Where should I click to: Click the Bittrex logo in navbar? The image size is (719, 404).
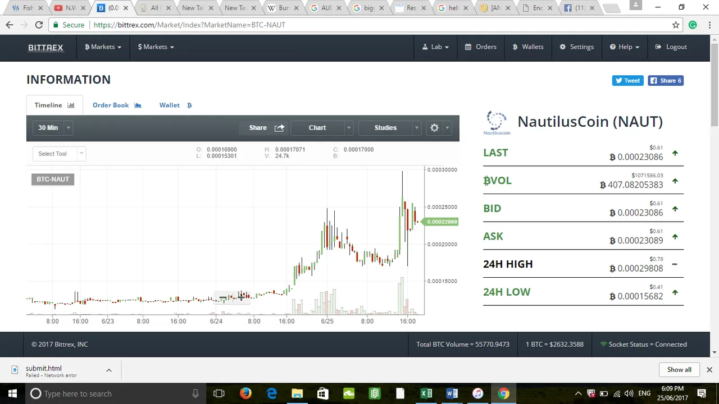coord(45,47)
